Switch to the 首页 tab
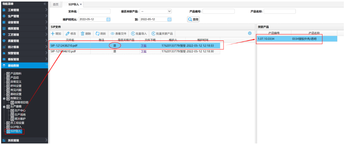 (56, 4)
